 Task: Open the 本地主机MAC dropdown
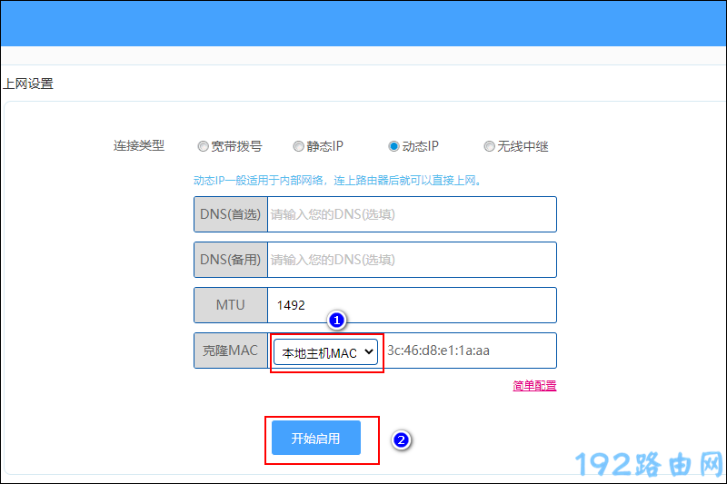click(x=326, y=352)
